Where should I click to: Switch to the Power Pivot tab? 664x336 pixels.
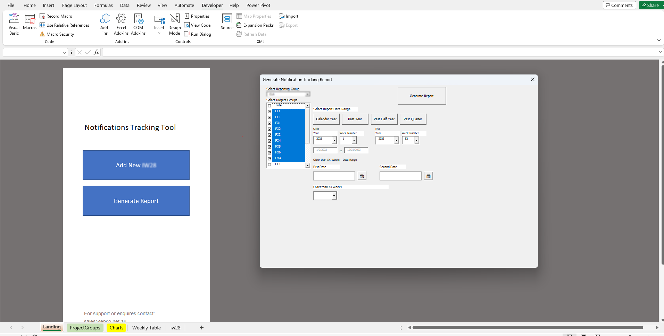[258, 5]
